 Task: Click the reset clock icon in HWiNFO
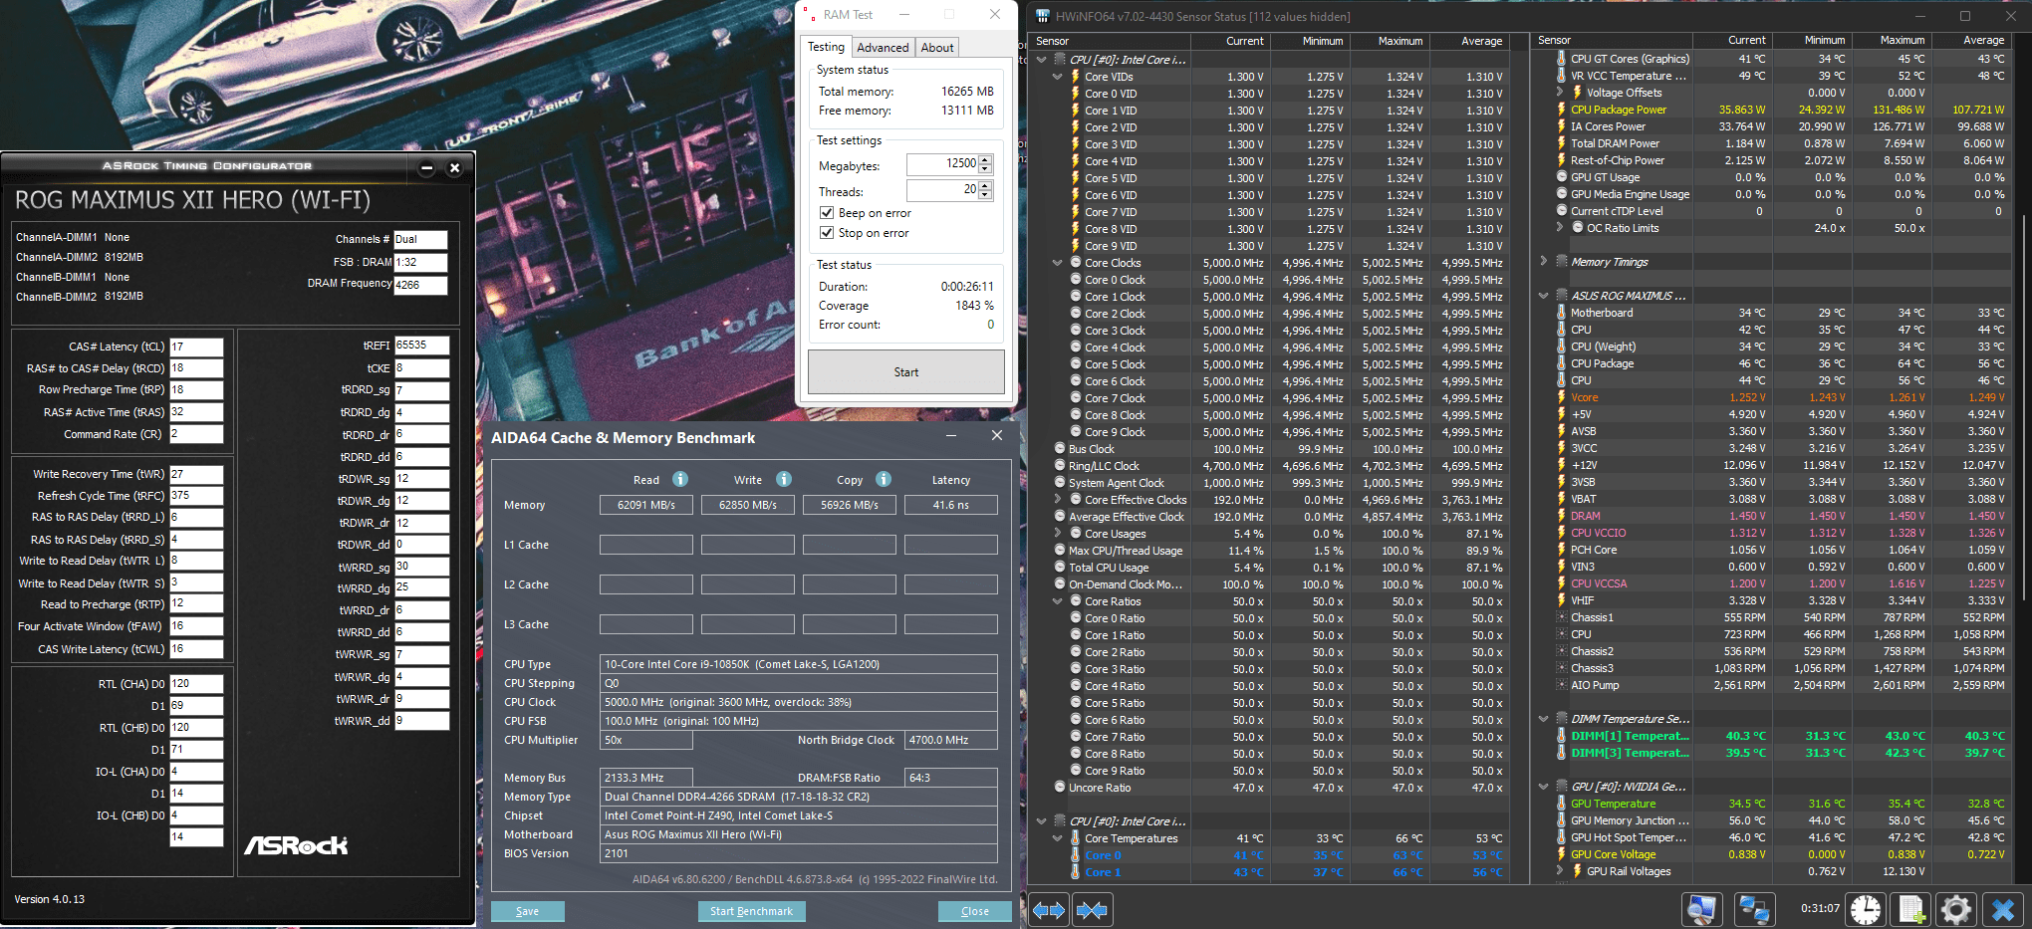point(1866,909)
